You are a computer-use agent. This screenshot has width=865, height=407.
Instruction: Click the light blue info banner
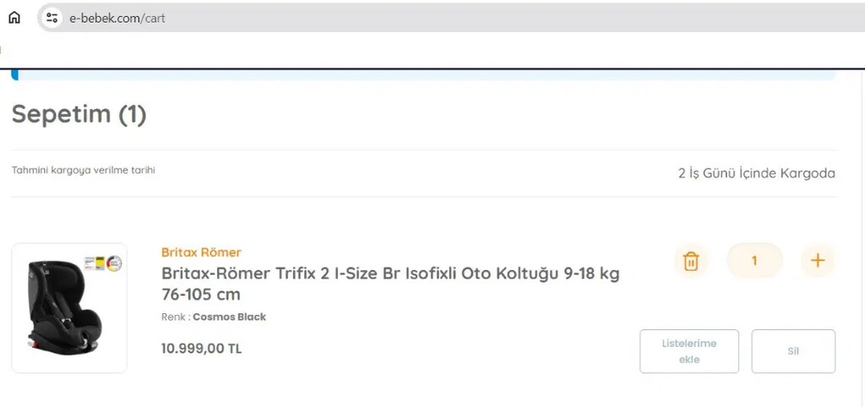click(x=424, y=75)
